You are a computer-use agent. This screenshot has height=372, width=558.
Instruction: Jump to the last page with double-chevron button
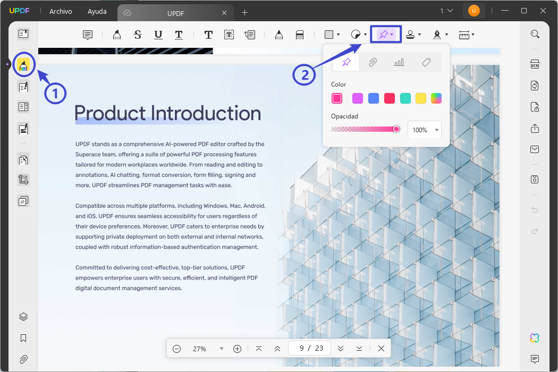(341, 349)
